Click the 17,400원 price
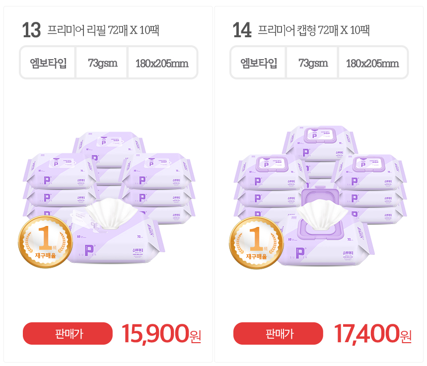The height and width of the screenshot is (366, 427). (372, 333)
